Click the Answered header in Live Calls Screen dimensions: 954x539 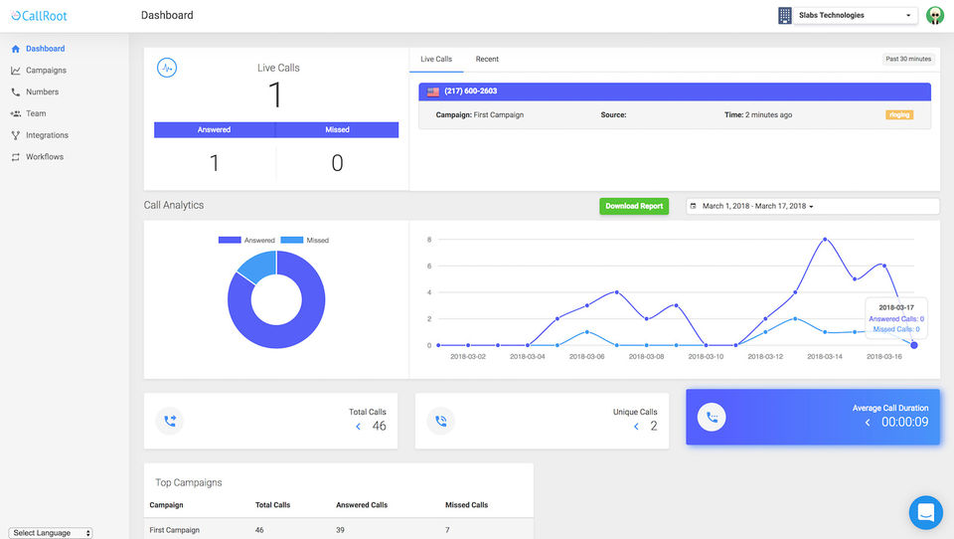coord(215,129)
